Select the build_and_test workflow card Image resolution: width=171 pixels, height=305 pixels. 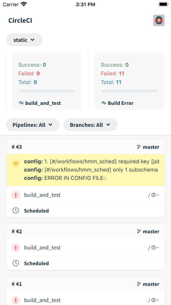(47, 81)
